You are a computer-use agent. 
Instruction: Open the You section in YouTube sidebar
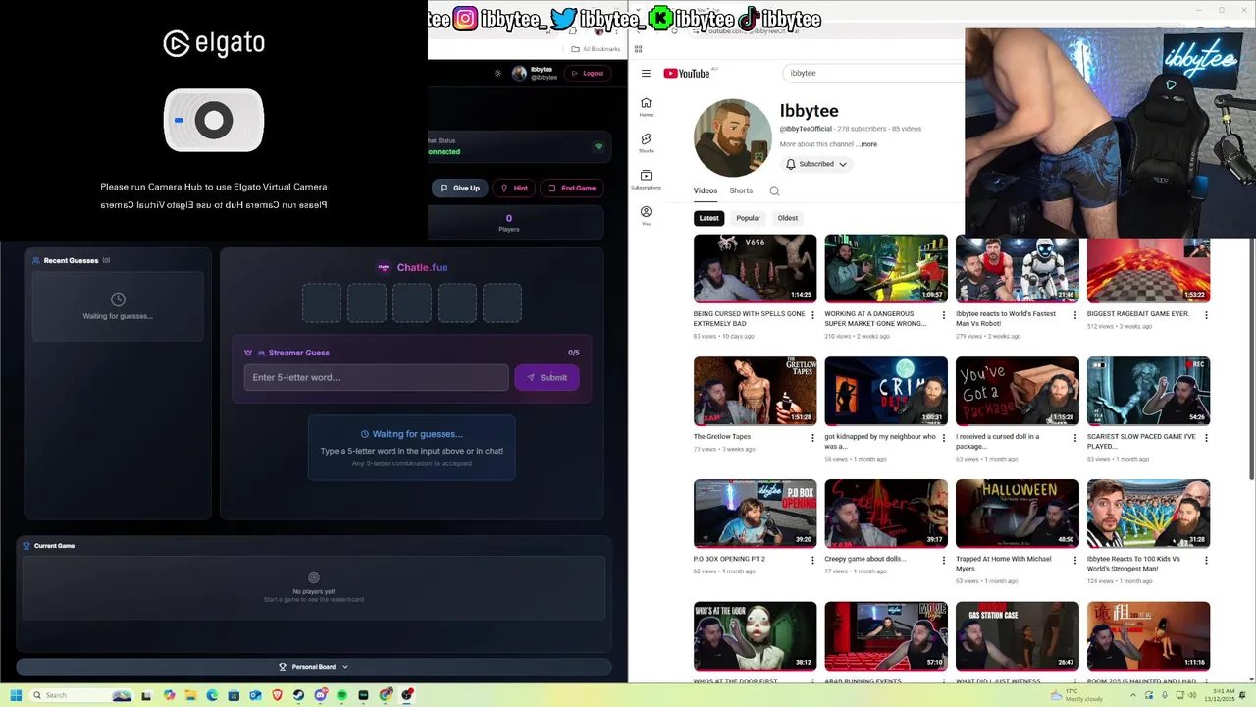[646, 216]
